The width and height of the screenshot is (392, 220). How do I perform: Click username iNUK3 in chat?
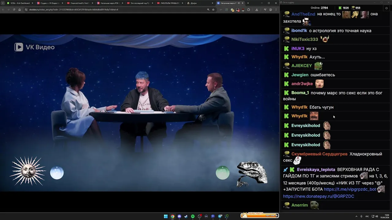coord(298,49)
